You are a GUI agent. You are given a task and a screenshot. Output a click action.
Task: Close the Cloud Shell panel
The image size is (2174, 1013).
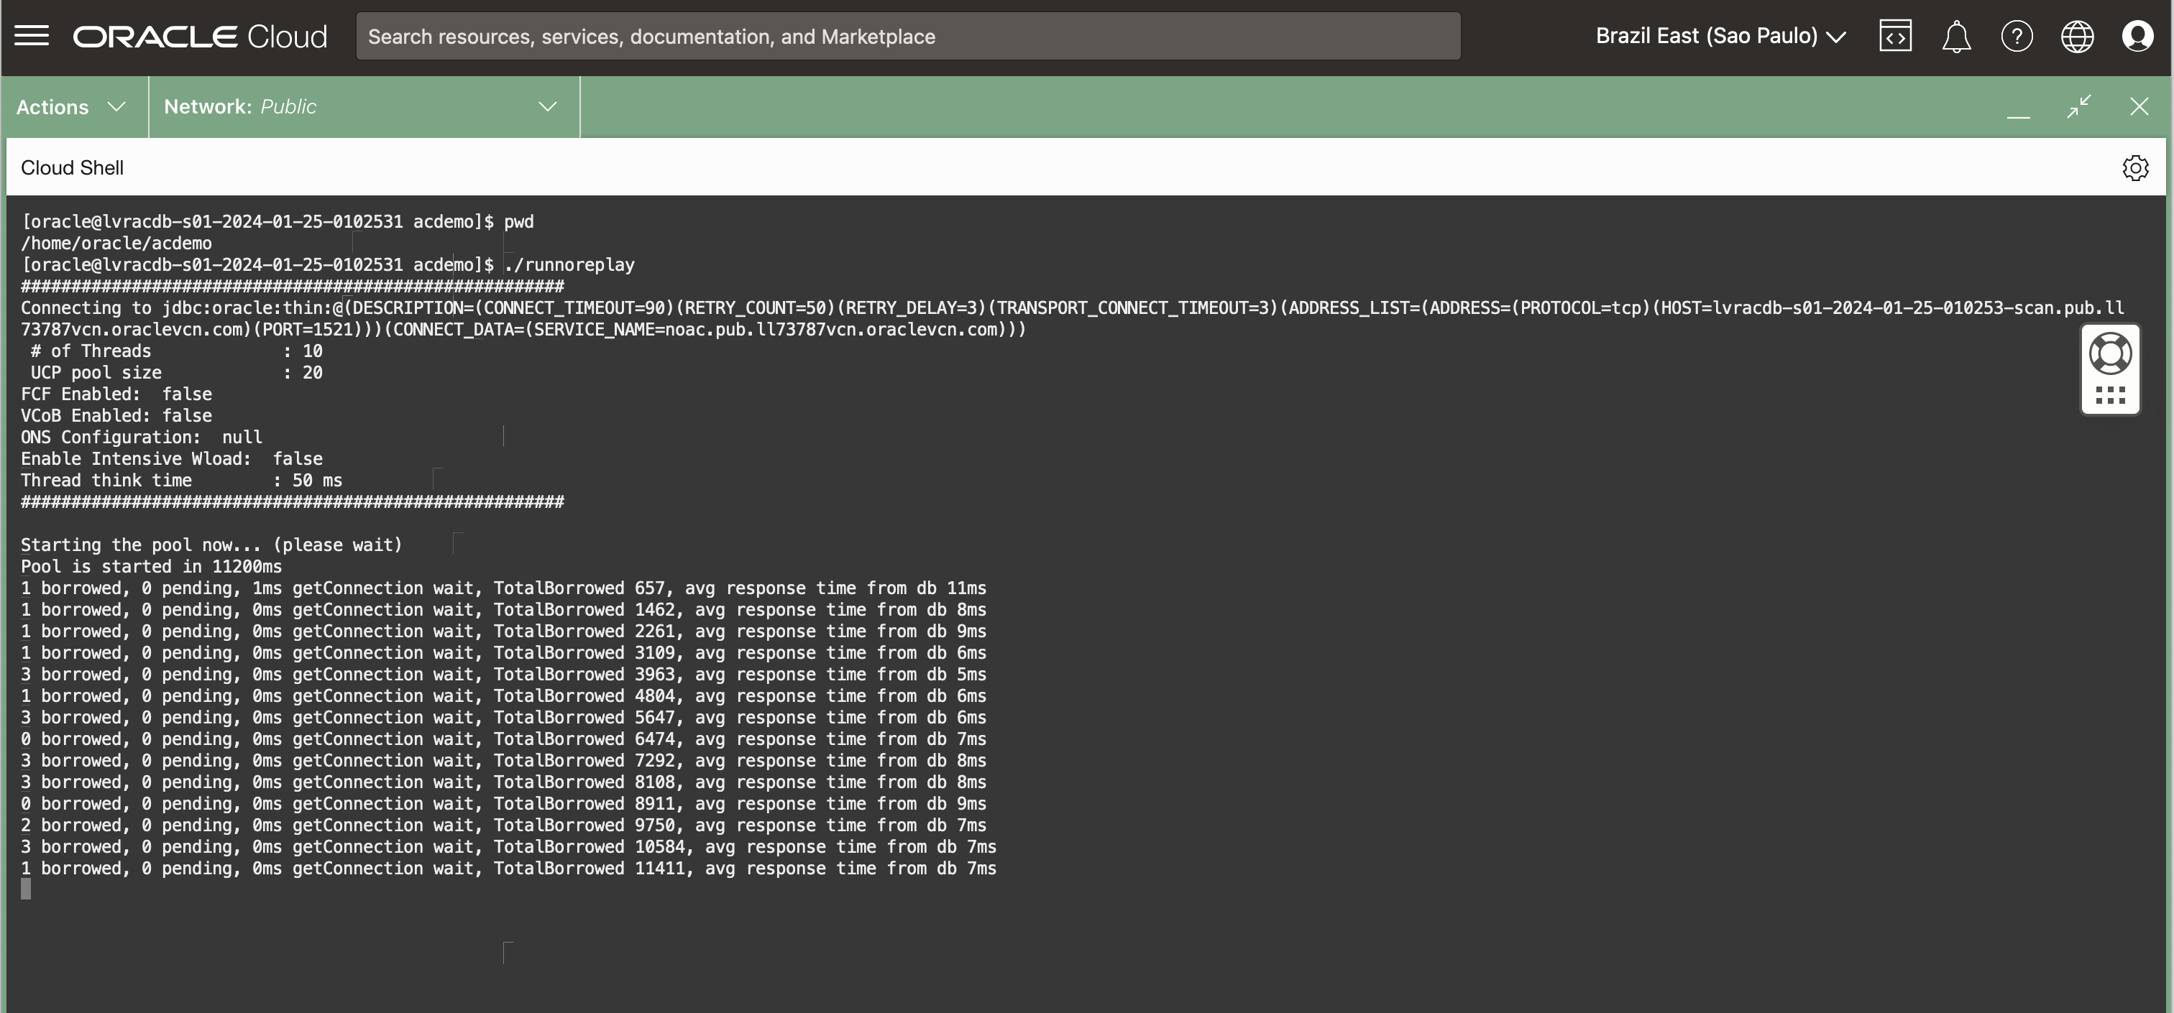tap(2139, 106)
